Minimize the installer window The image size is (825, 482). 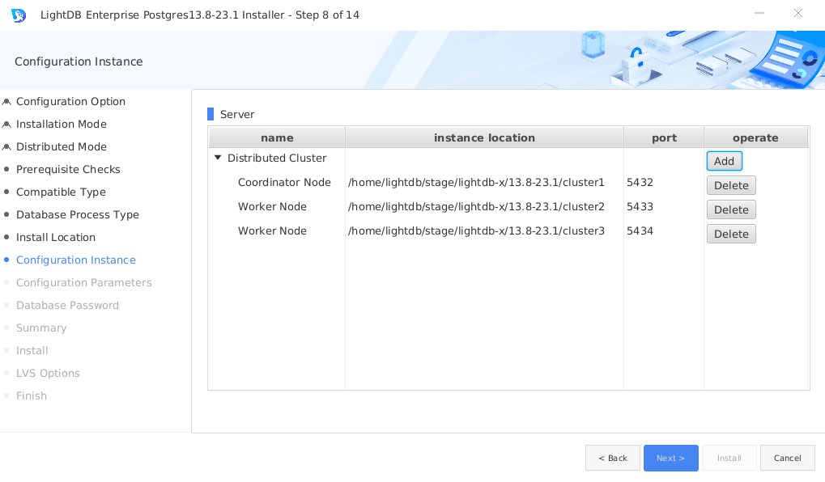click(759, 13)
